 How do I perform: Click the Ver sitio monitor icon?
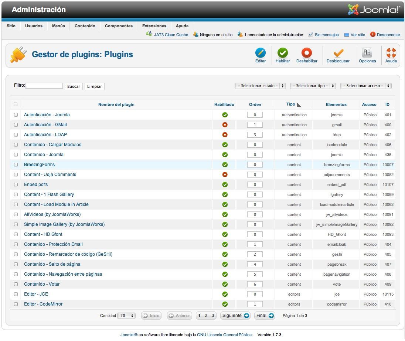tap(346, 35)
